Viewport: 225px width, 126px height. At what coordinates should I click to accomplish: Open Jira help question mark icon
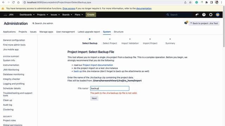coord(204,15)
